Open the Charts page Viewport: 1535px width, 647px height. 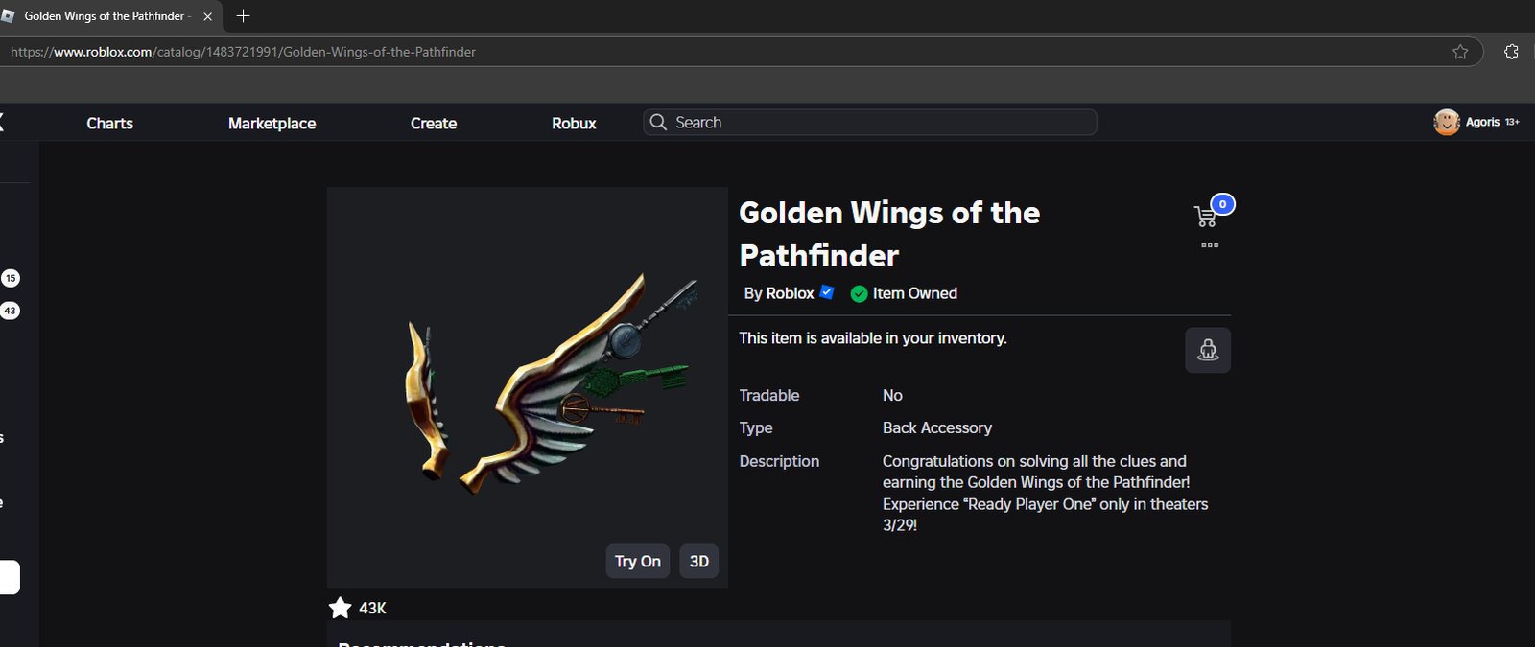pyautogui.click(x=109, y=123)
